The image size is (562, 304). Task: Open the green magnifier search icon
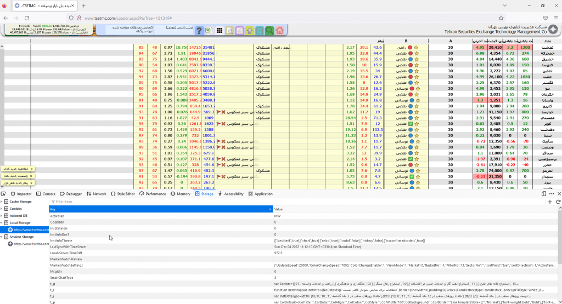click(269, 30)
